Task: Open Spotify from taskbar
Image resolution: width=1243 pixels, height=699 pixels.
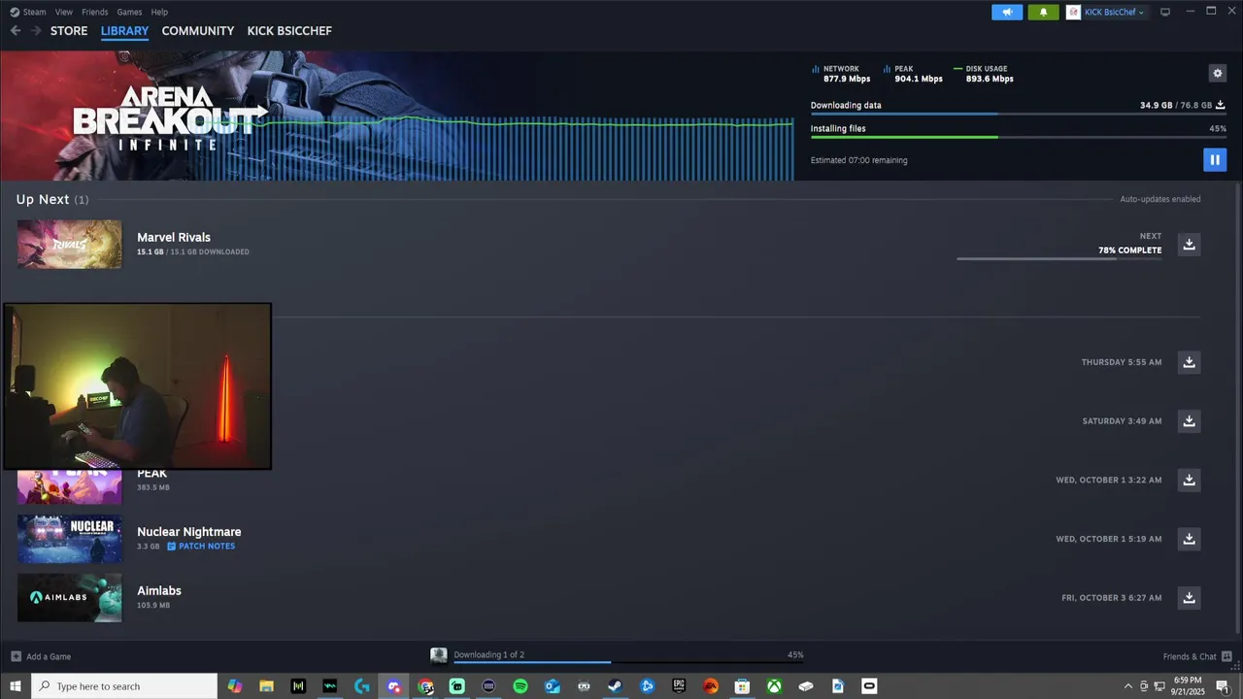Action: [x=521, y=686]
